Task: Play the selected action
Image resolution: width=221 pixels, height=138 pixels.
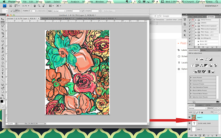Action: tap(203, 47)
